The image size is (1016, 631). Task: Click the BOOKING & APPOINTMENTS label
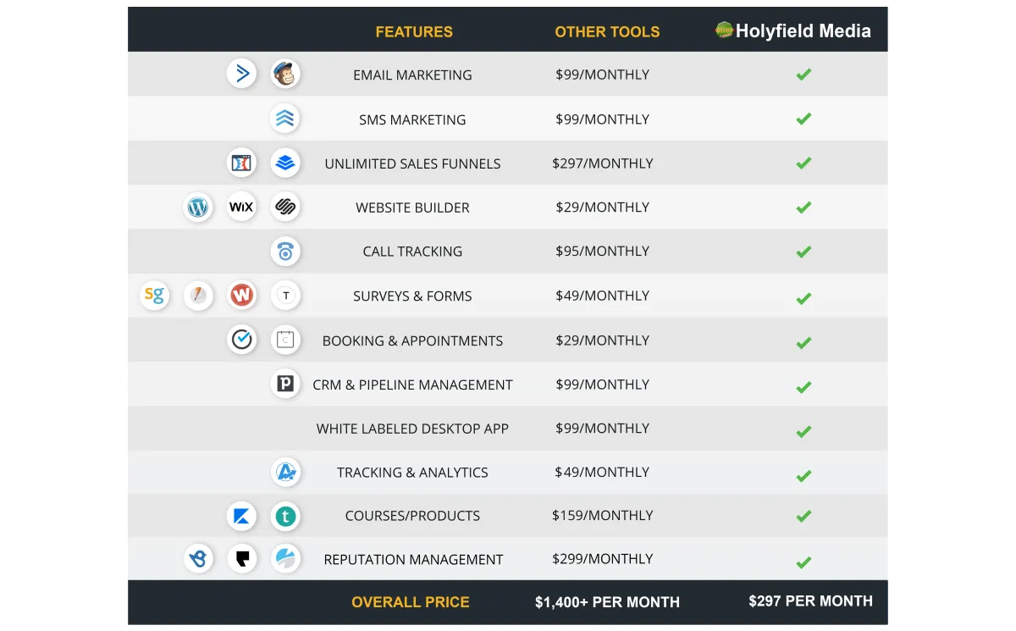tap(412, 340)
